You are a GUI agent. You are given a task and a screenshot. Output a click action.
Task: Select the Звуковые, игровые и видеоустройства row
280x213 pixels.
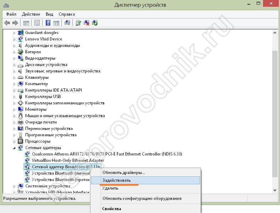(62, 71)
